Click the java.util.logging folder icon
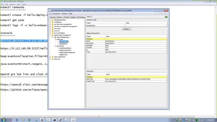Image resolution: width=217 pixels, height=122 pixels. (x=53, y=33)
